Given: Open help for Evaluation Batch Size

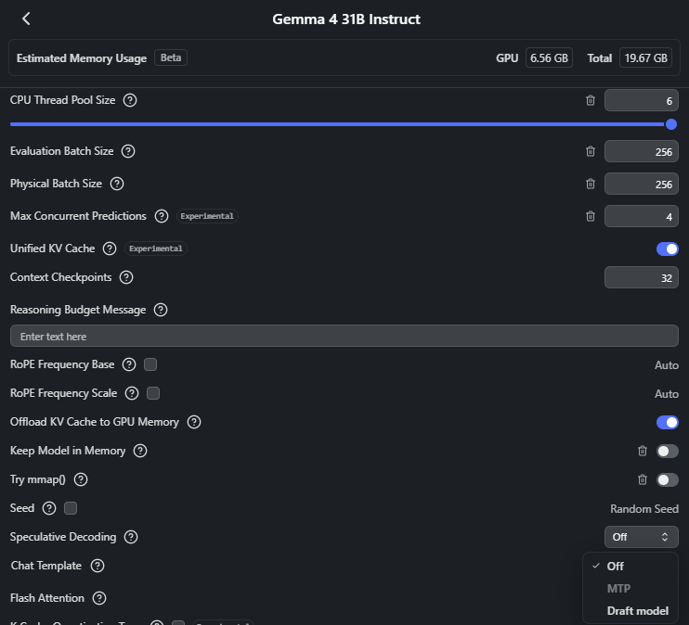Looking at the screenshot, I should pyautogui.click(x=128, y=151).
